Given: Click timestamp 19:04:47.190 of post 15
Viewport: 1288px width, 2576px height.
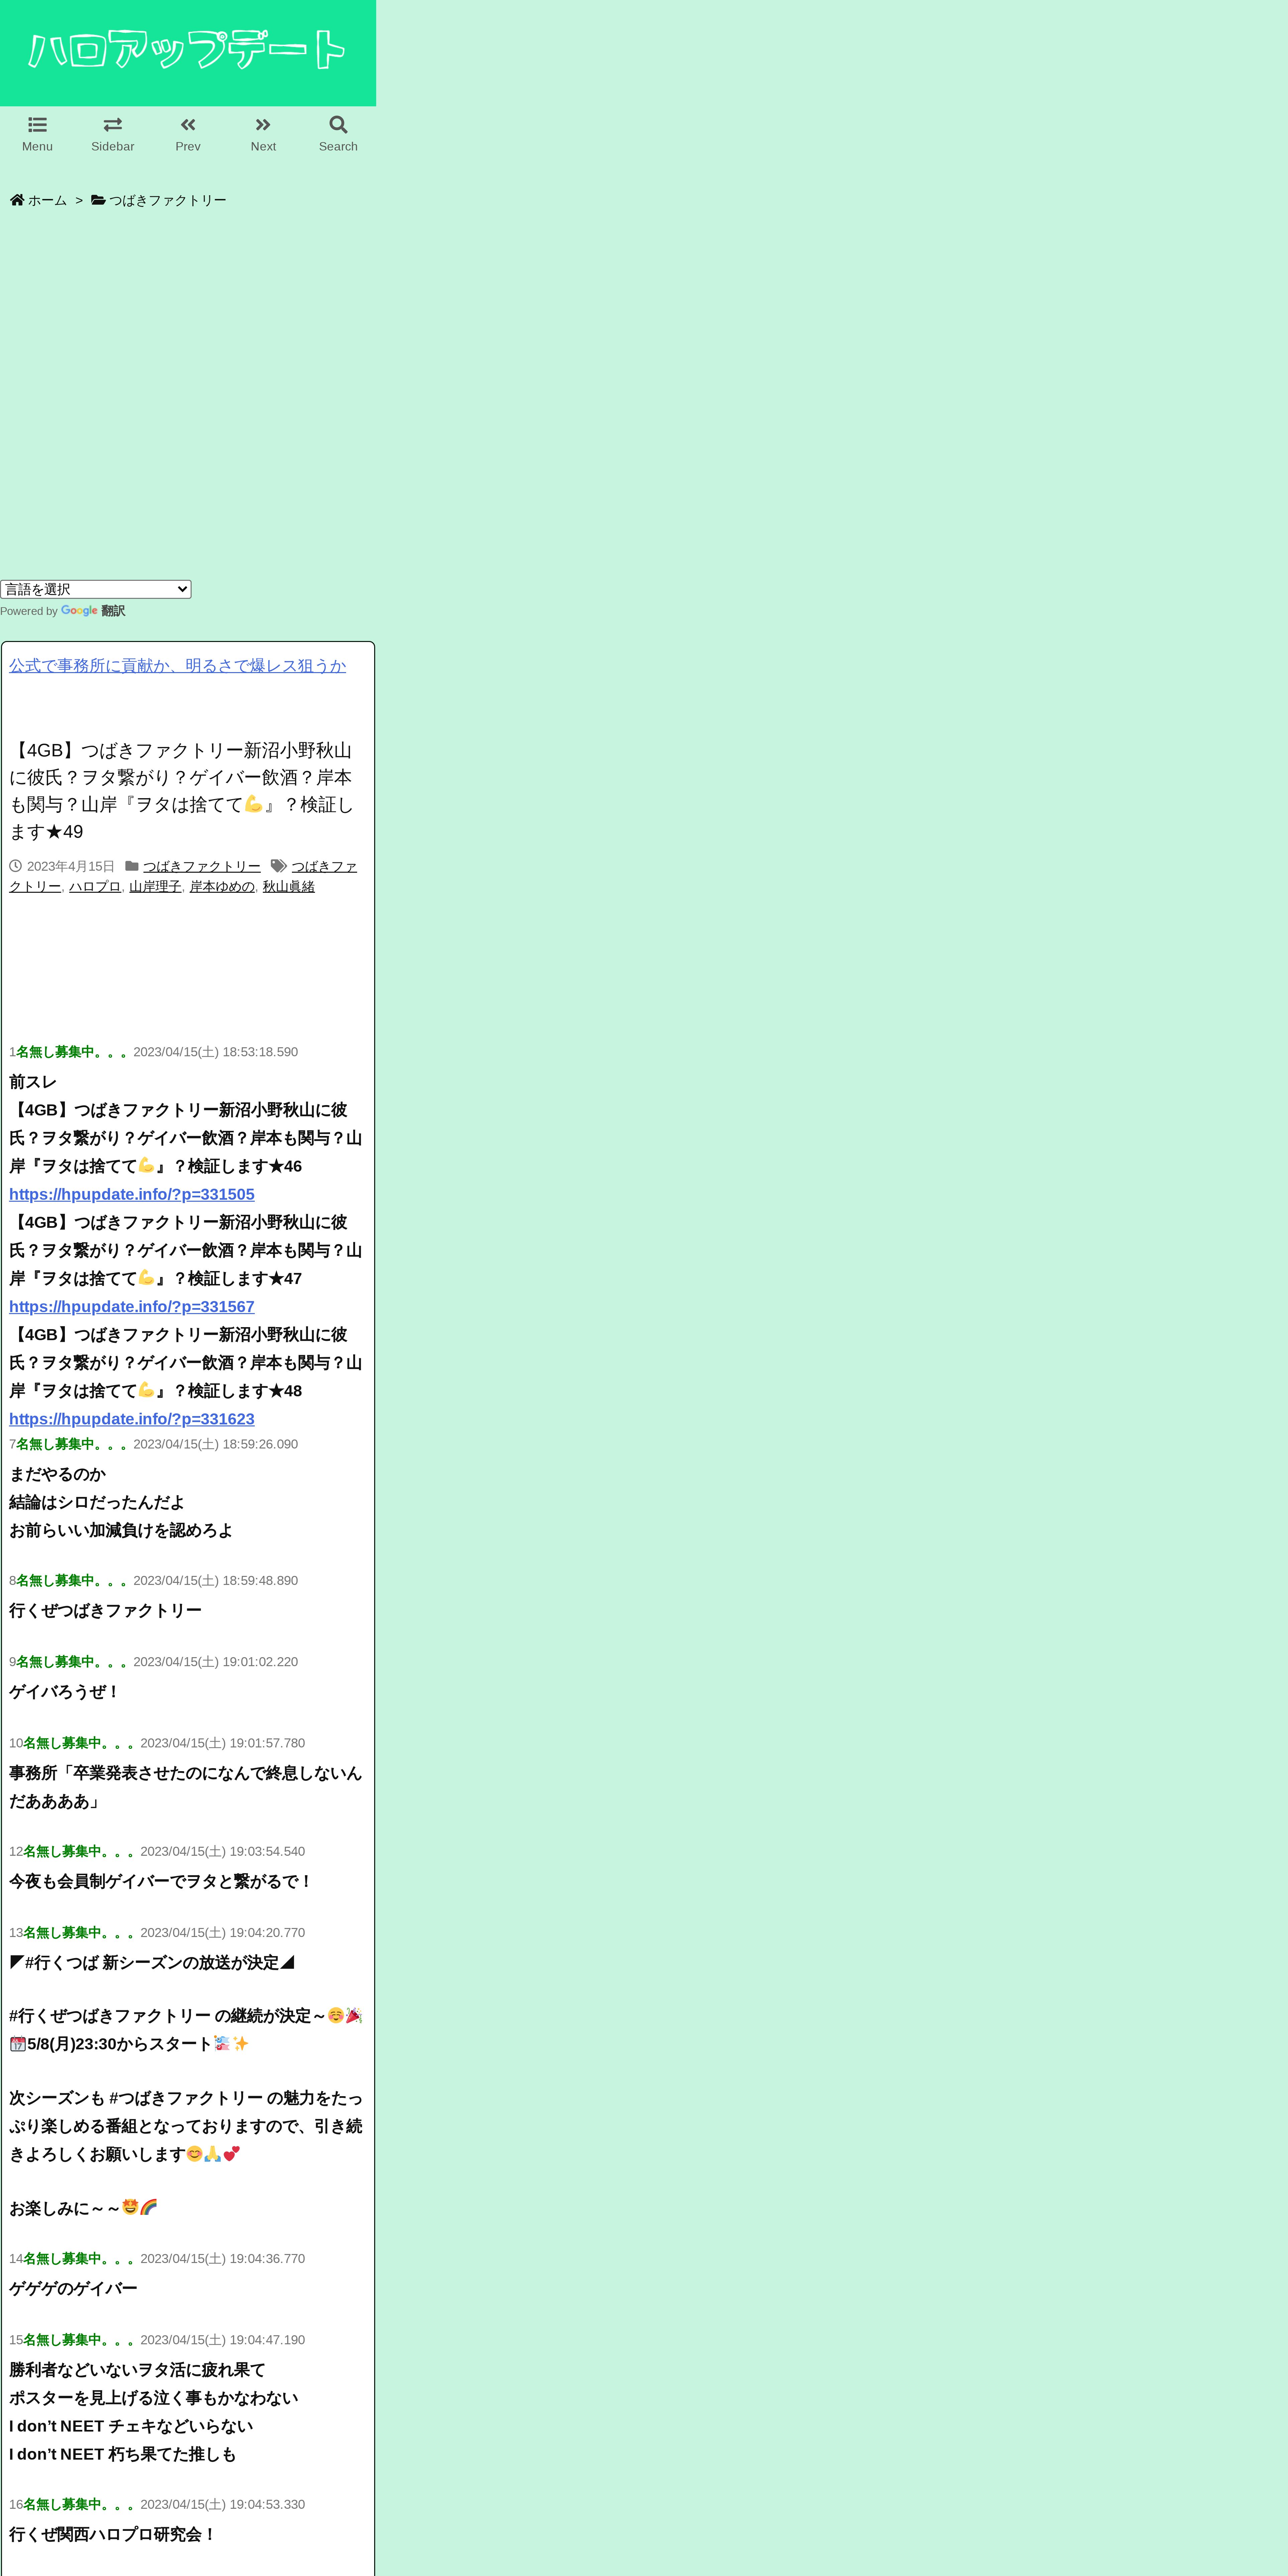Looking at the screenshot, I should point(267,2340).
